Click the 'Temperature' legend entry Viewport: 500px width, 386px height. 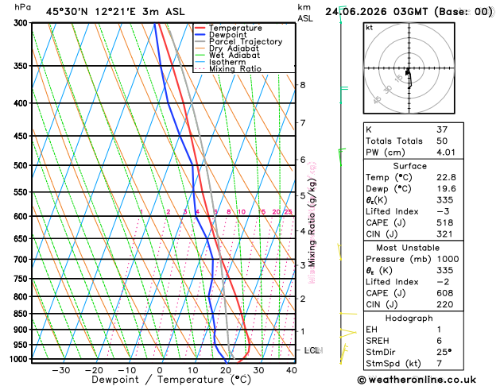tap(228, 28)
